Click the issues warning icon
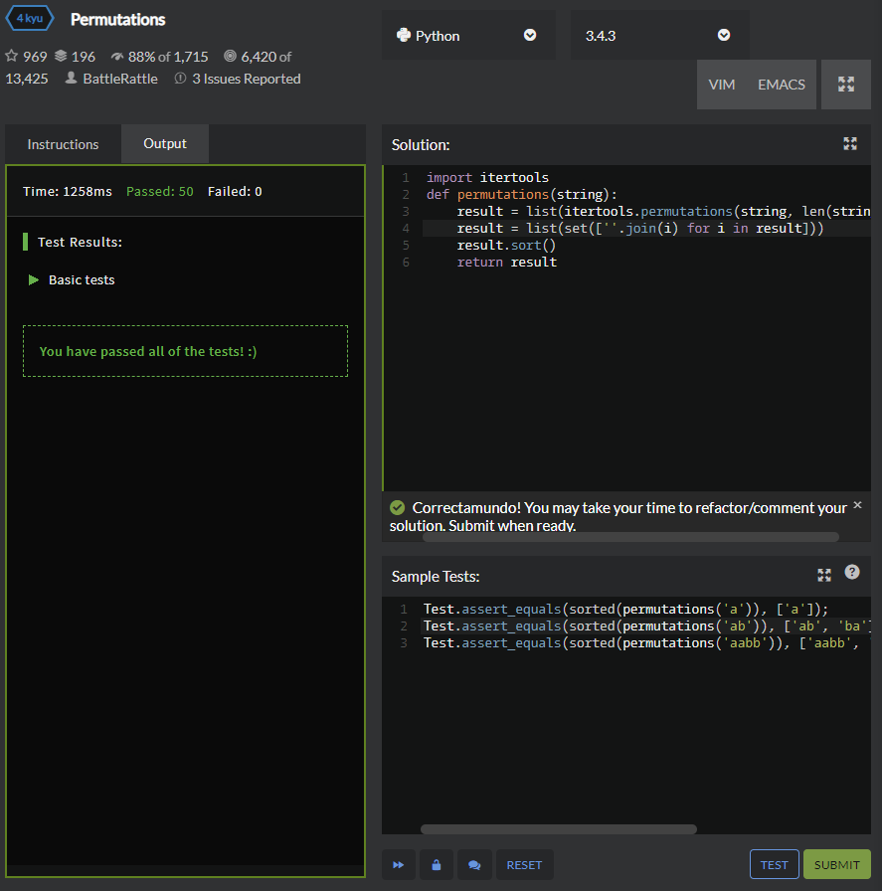Viewport: 882px width, 891px height. 180,79
